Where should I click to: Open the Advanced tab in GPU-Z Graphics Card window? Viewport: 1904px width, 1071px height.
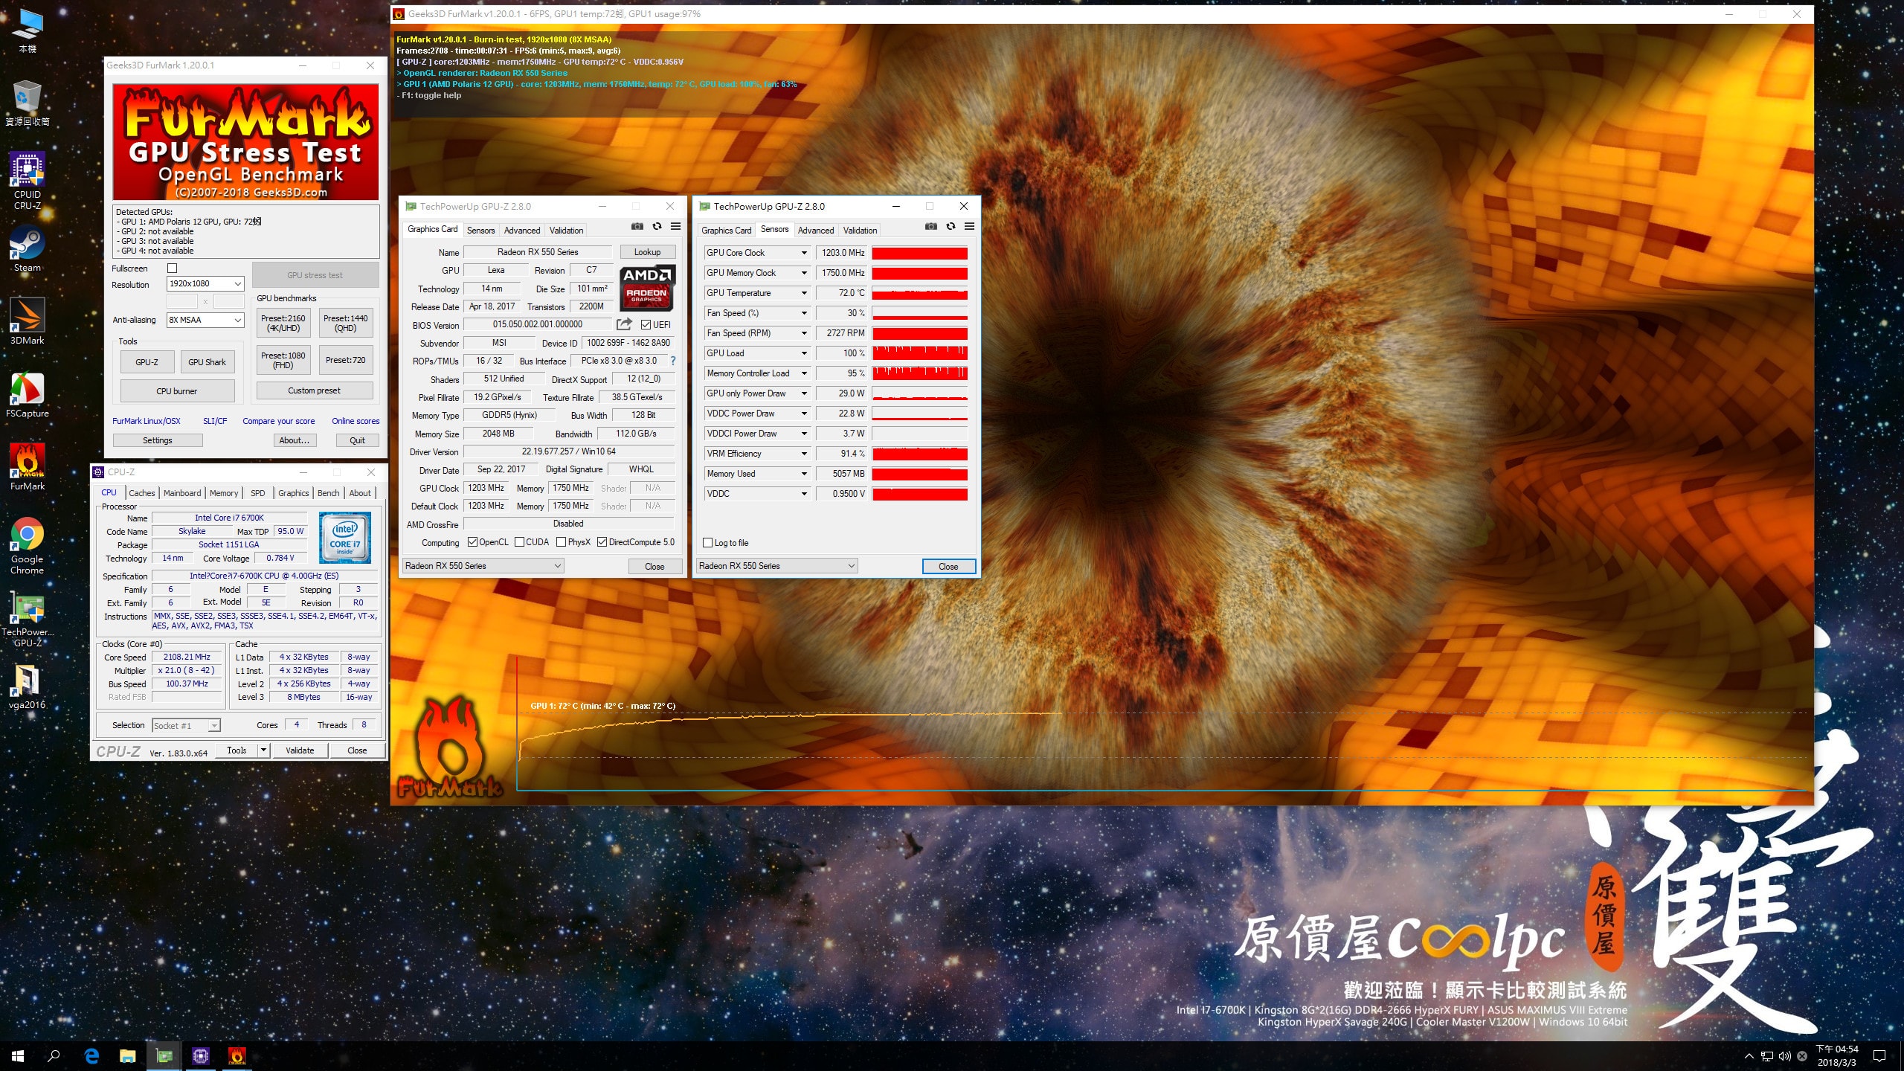pos(522,231)
